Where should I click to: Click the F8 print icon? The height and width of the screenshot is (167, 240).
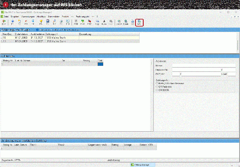(61, 22)
